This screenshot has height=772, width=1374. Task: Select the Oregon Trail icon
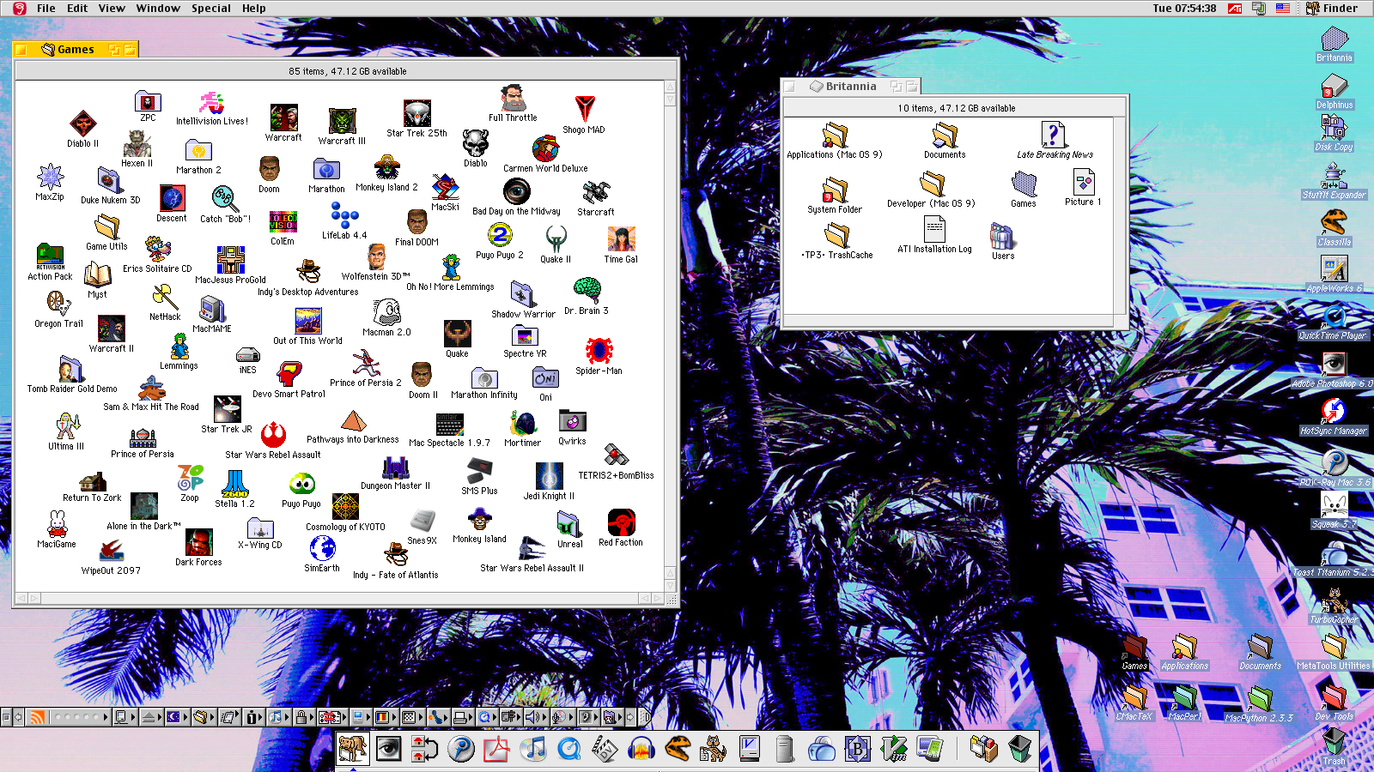[58, 304]
